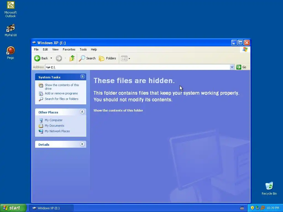Click the orange magnifier tray icon
This screenshot has width=283, height=212.
(x=263, y=208)
